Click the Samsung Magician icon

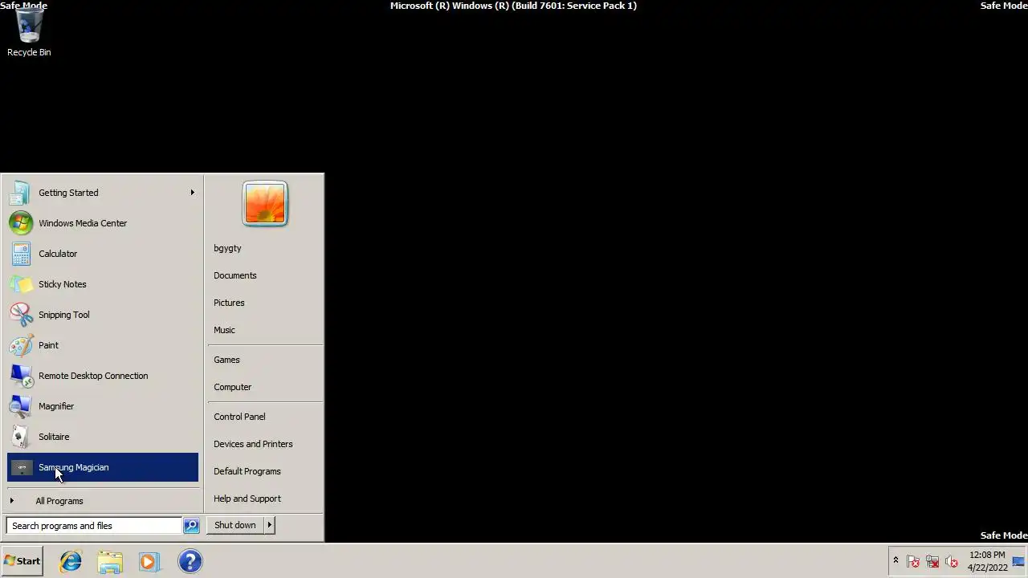pos(21,467)
